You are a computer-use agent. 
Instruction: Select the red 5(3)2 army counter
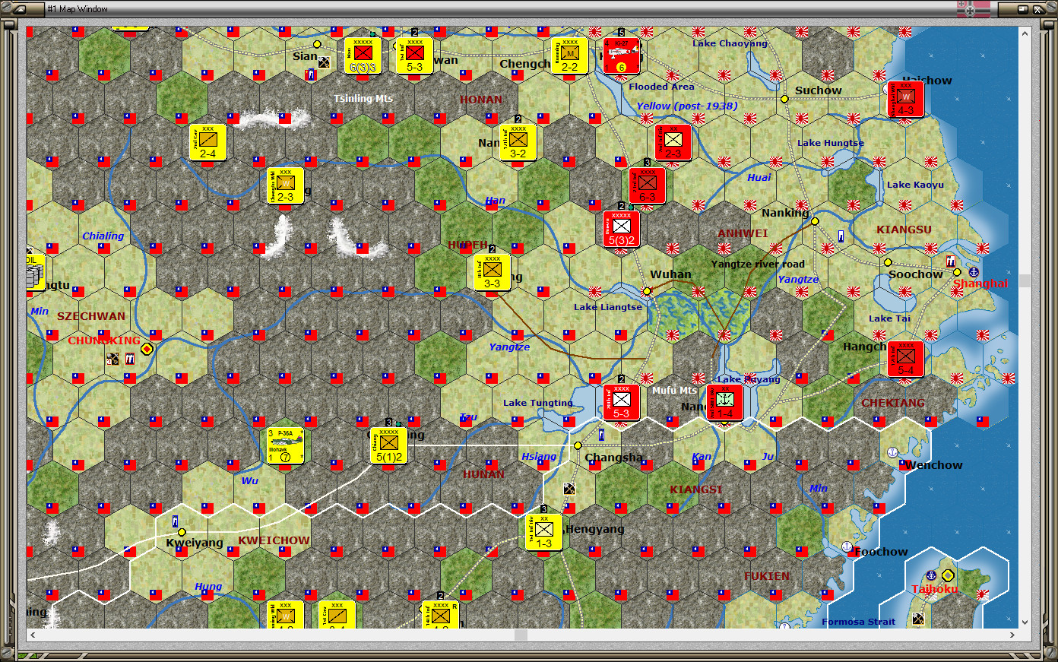pos(622,229)
